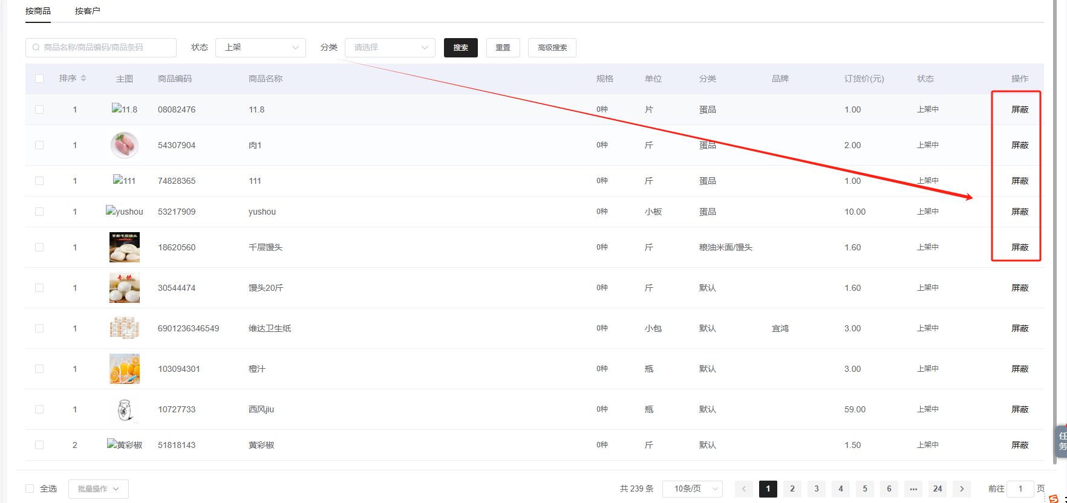Screen dimensions: 1067x503
Task: Click the previous page left arrow
Action: point(743,488)
